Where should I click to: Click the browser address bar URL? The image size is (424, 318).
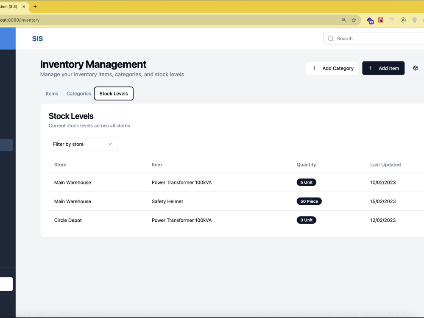coord(20,20)
